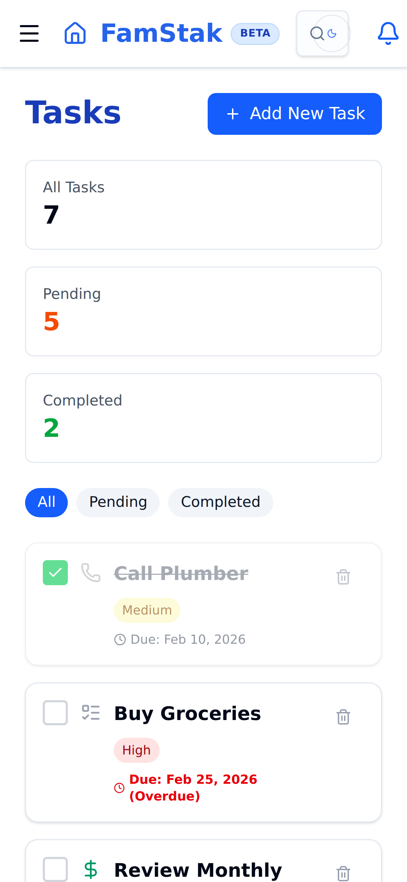Open search from the header
407x882 pixels.
[317, 33]
